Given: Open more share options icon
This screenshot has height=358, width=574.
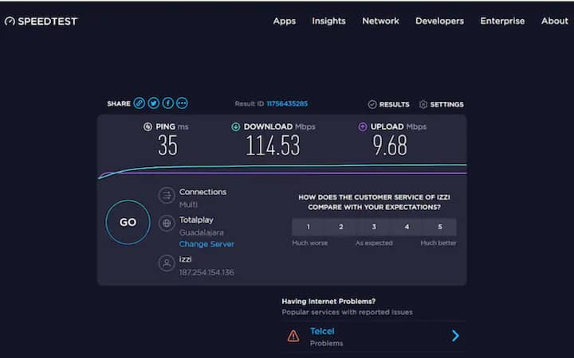Looking at the screenshot, I should click(183, 103).
